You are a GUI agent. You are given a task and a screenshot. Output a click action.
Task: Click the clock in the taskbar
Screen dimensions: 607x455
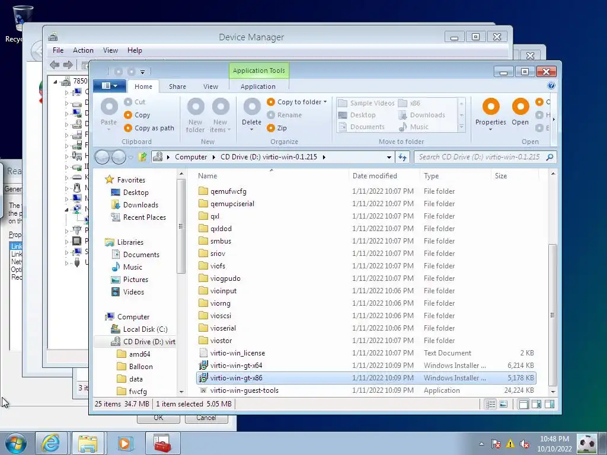click(554, 444)
